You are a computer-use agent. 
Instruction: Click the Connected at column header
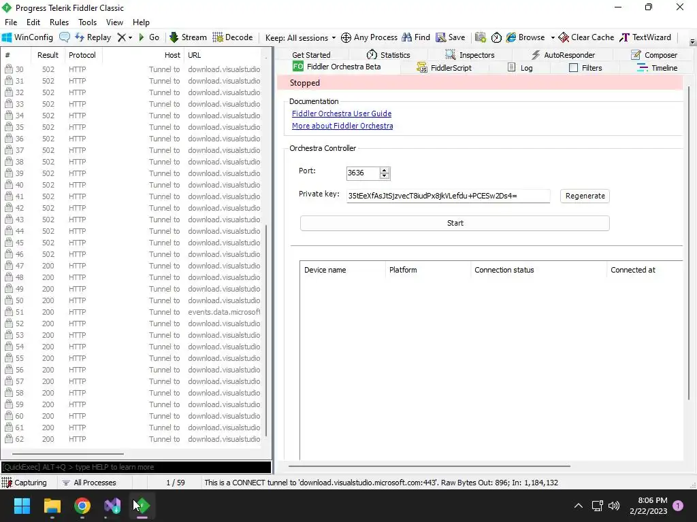coord(645,270)
